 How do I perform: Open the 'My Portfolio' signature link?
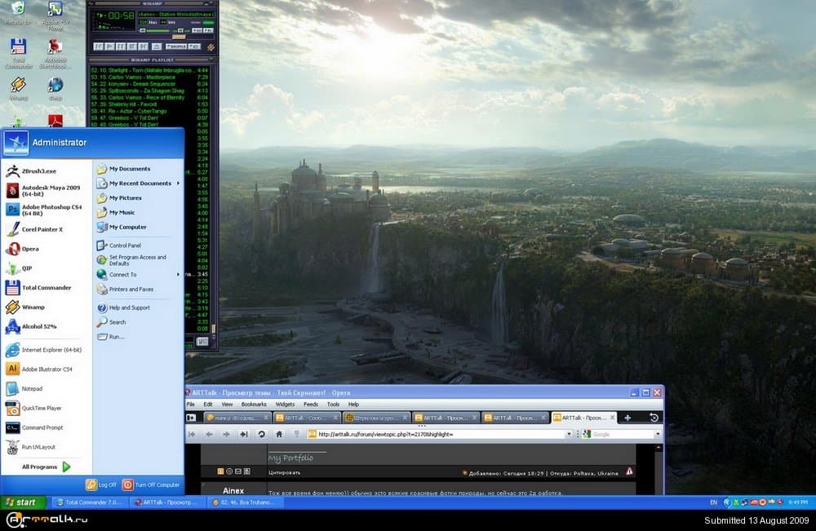(291, 458)
